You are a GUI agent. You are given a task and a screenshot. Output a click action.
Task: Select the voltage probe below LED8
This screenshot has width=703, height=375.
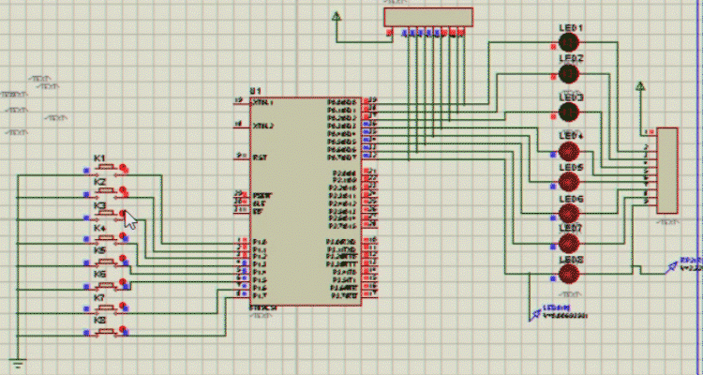536,315
